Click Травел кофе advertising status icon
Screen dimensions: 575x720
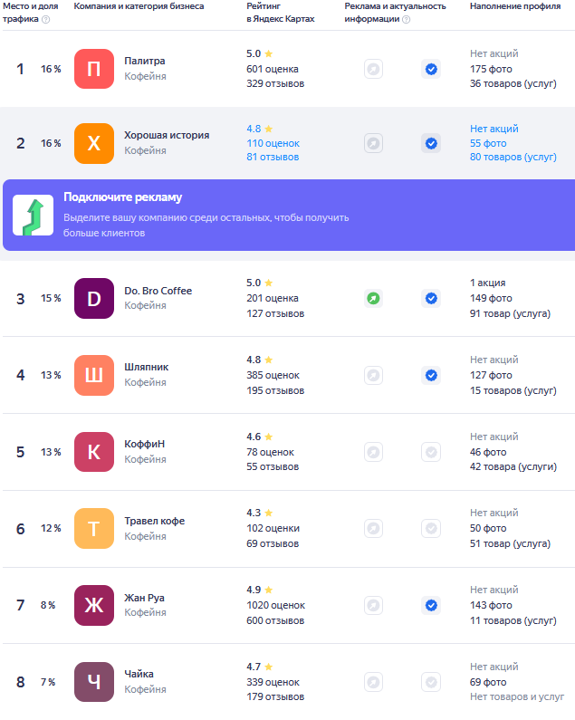[373, 529]
